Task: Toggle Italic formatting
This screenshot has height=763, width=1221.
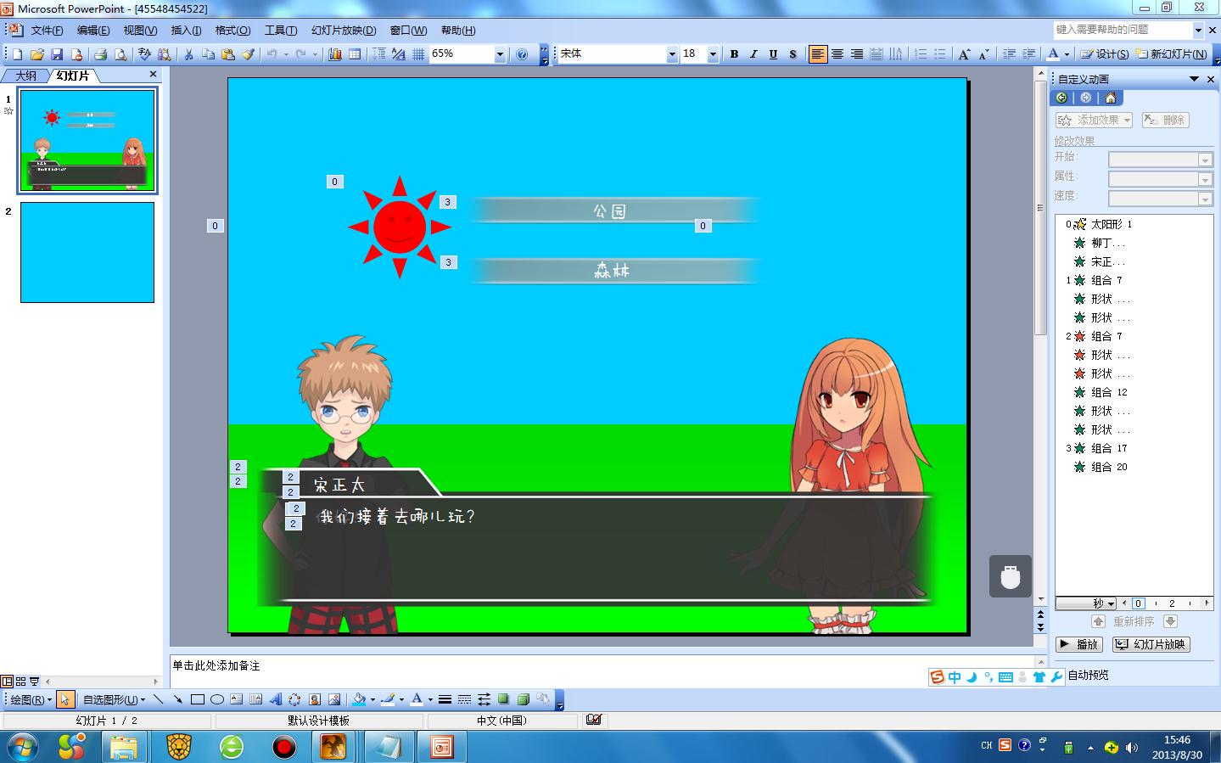Action: tap(753, 54)
